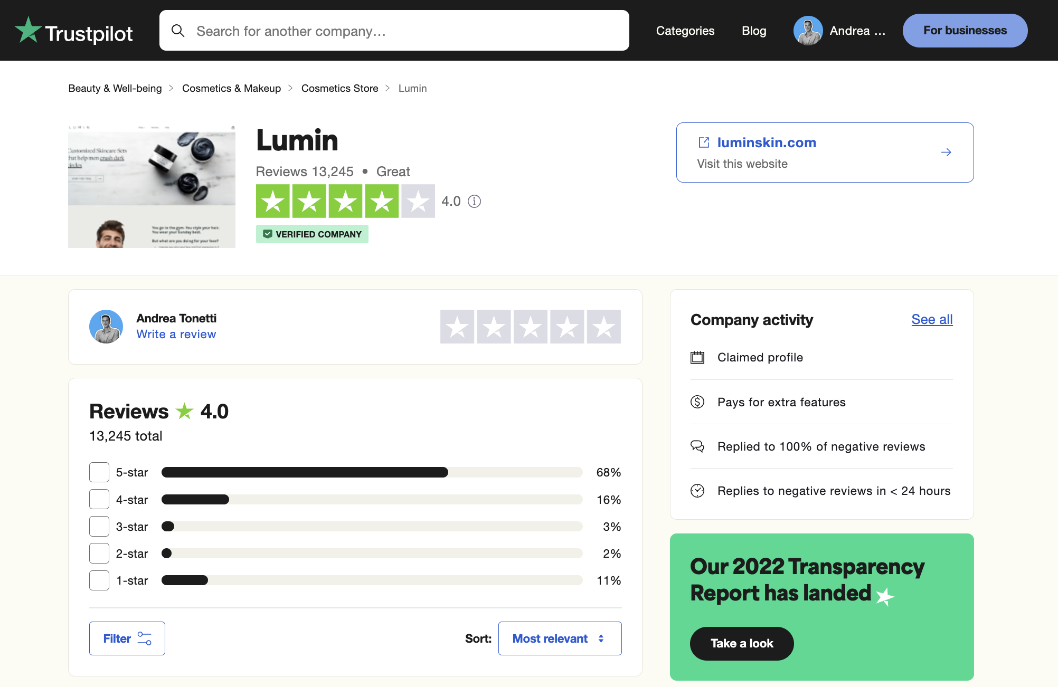
Task: Select the first empty review star
Action: pyautogui.click(x=457, y=327)
